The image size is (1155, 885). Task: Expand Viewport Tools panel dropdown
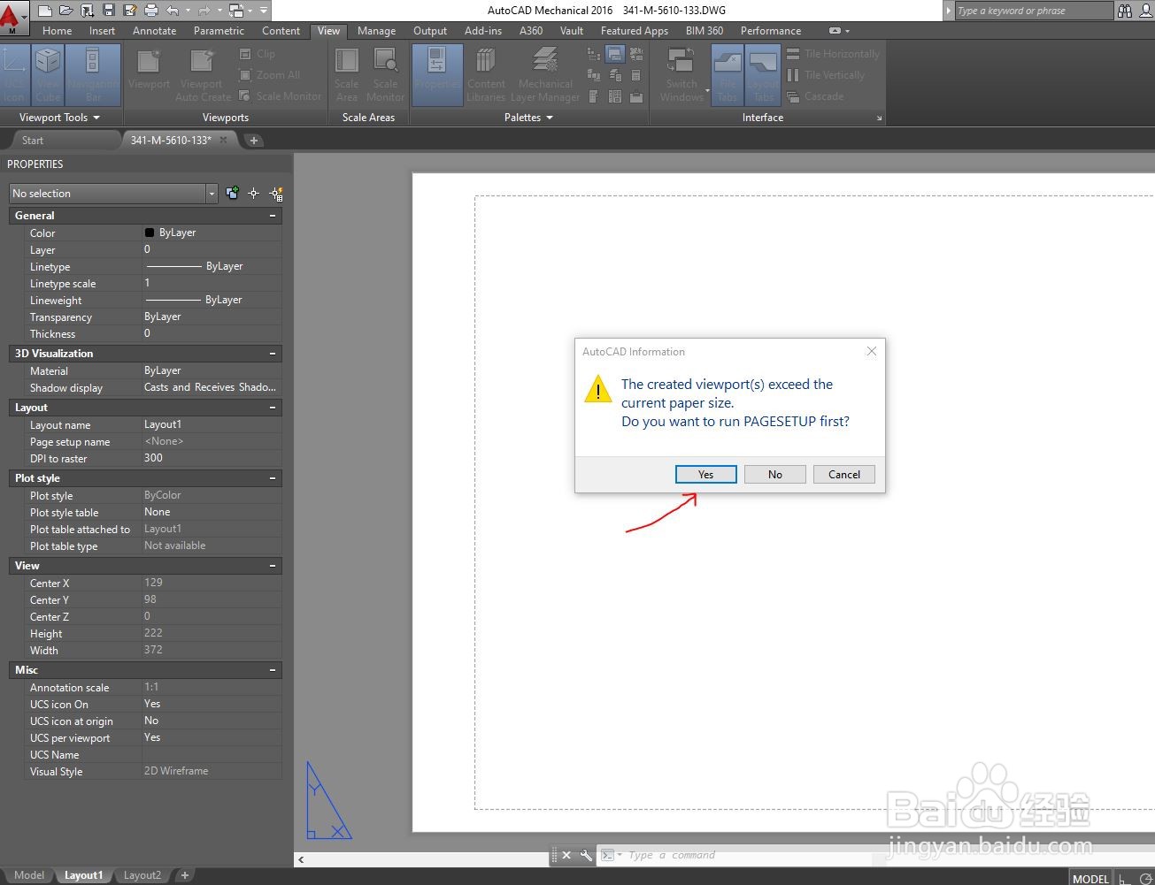(x=59, y=118)
